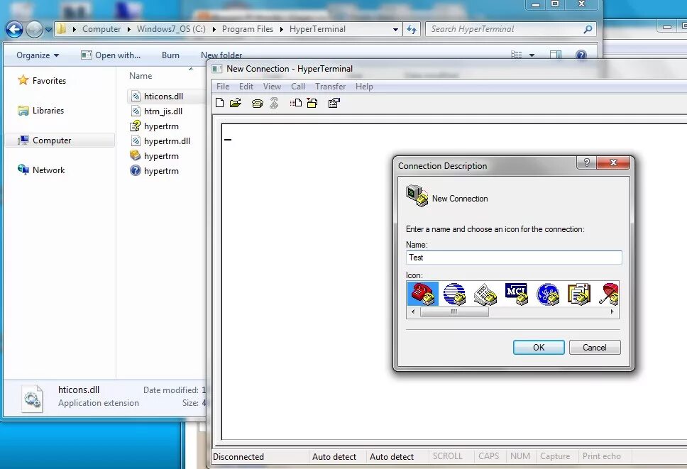687x469 pixels.
Task: Click the icon list horizontal scrollbar thumb
Action: [454, 311]
